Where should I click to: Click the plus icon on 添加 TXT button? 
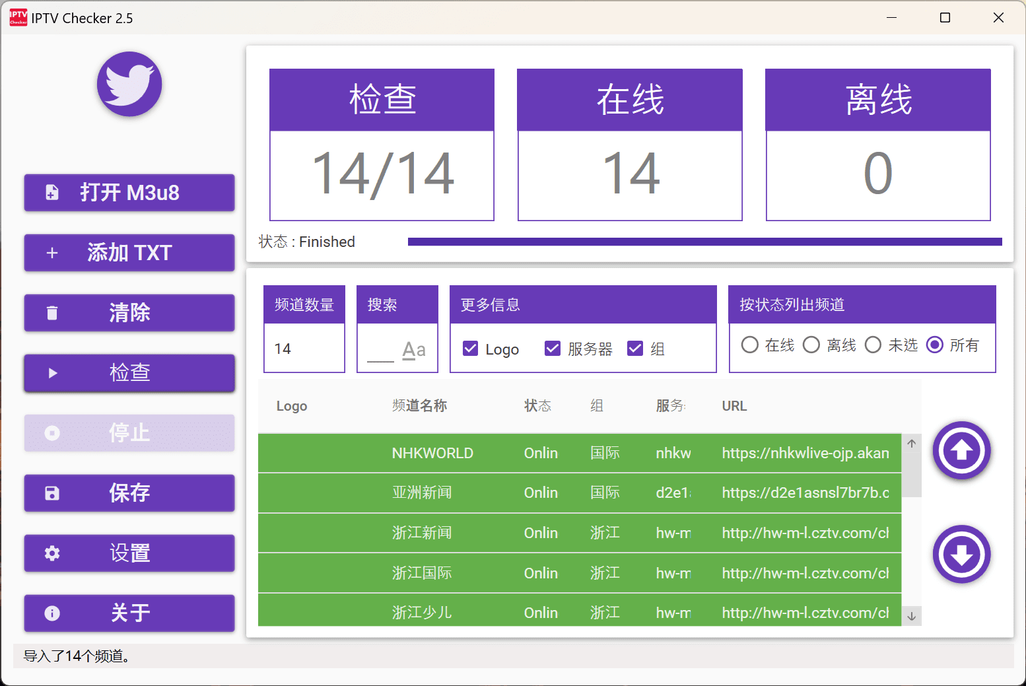click(52, 253)
